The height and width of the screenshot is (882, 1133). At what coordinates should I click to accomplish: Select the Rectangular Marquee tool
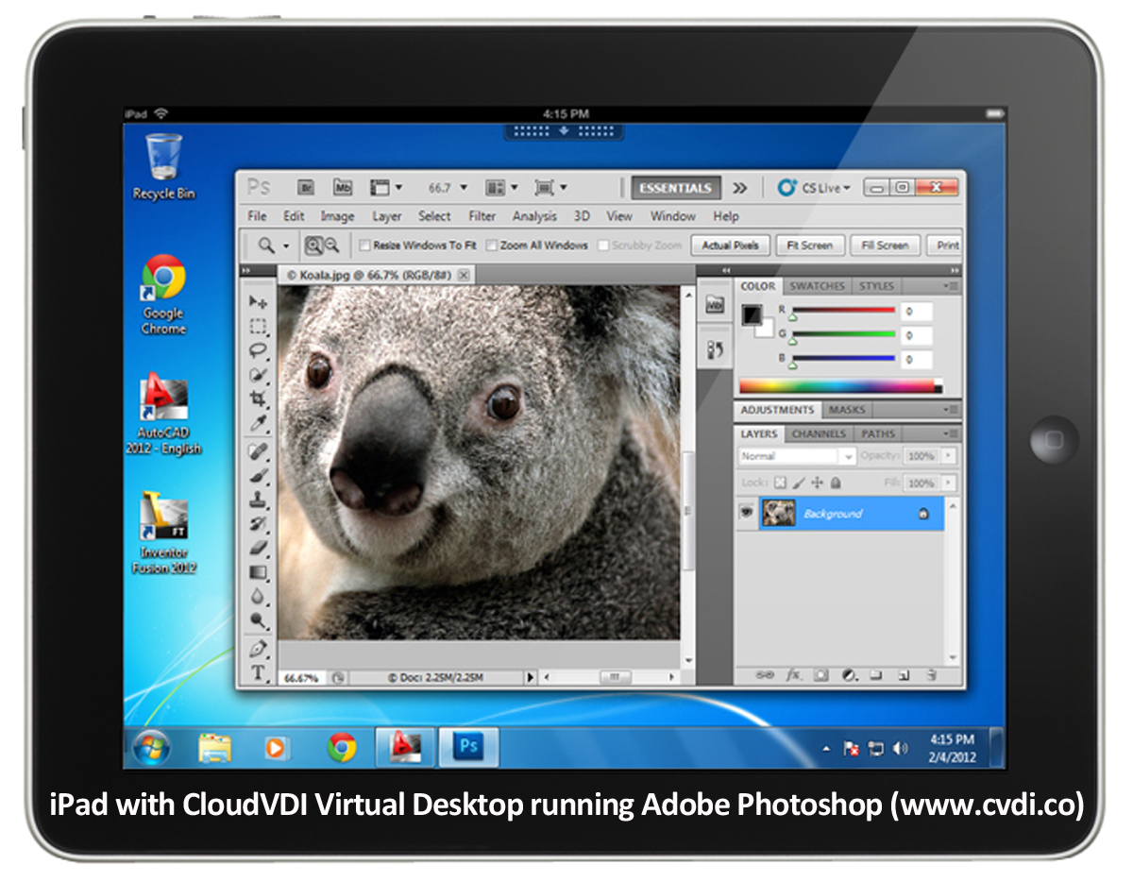[x=258, y=327]
